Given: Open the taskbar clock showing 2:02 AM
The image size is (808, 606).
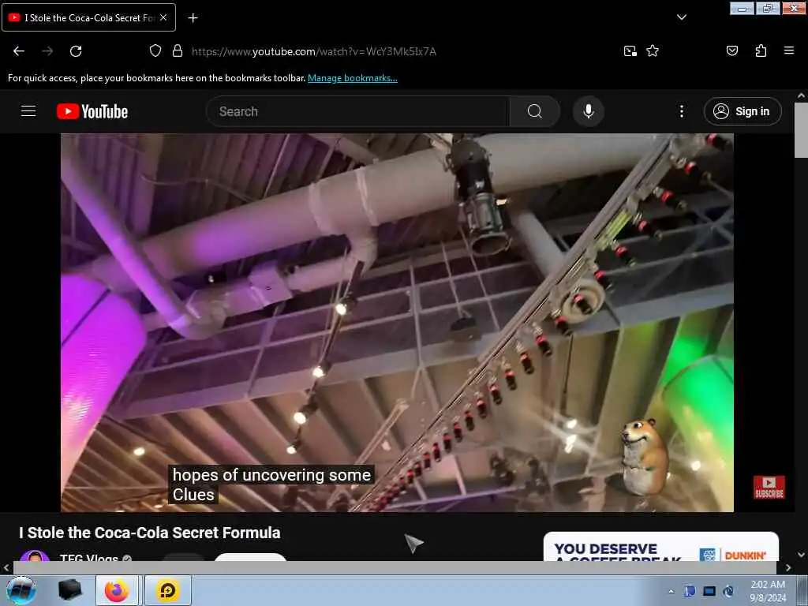Looking at the screenshot, I should [768, 591].
